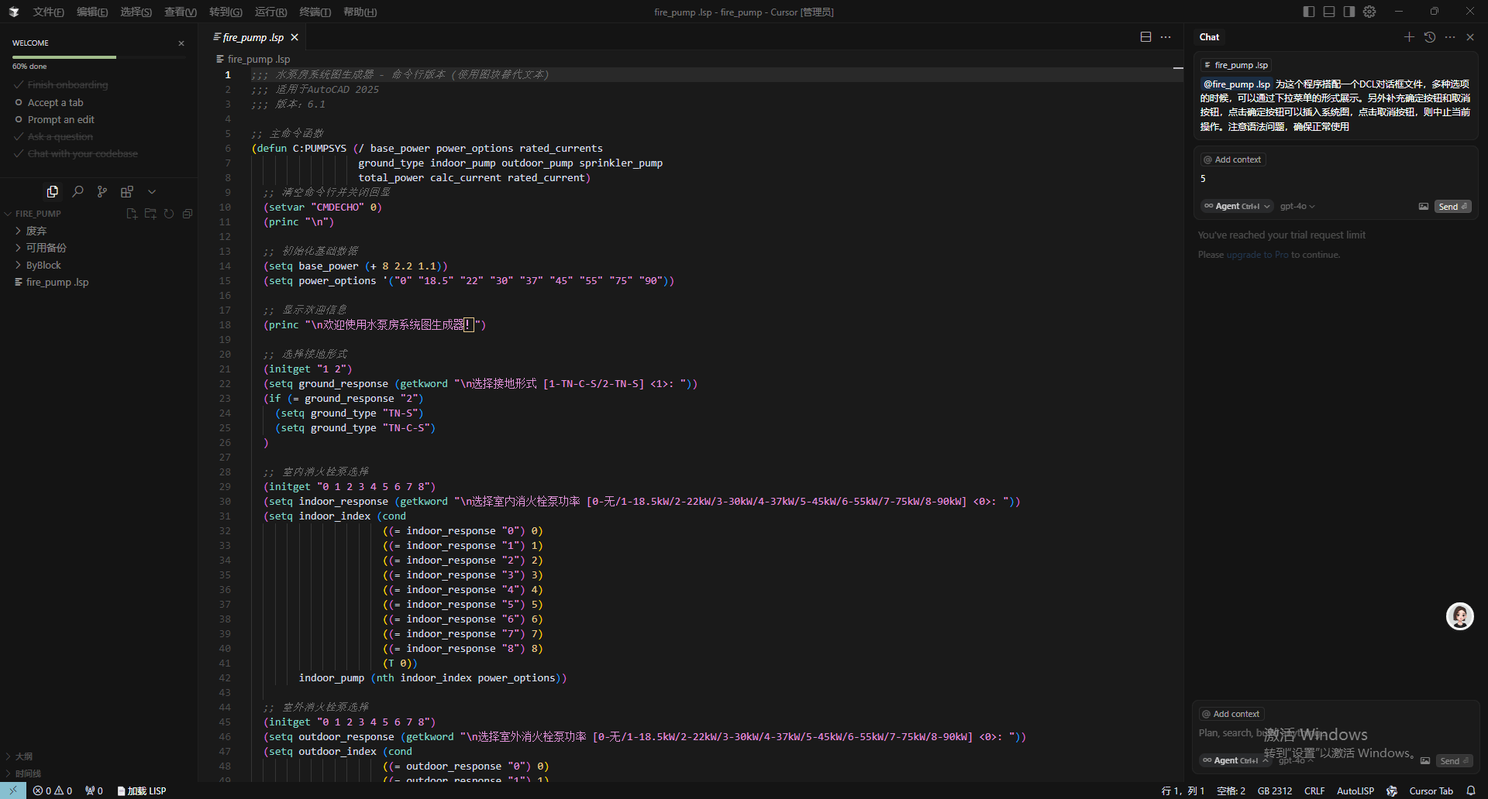Screen dimensions: 1488x799
Task: Click the Send button in chat
Action: click(1452, 207)
